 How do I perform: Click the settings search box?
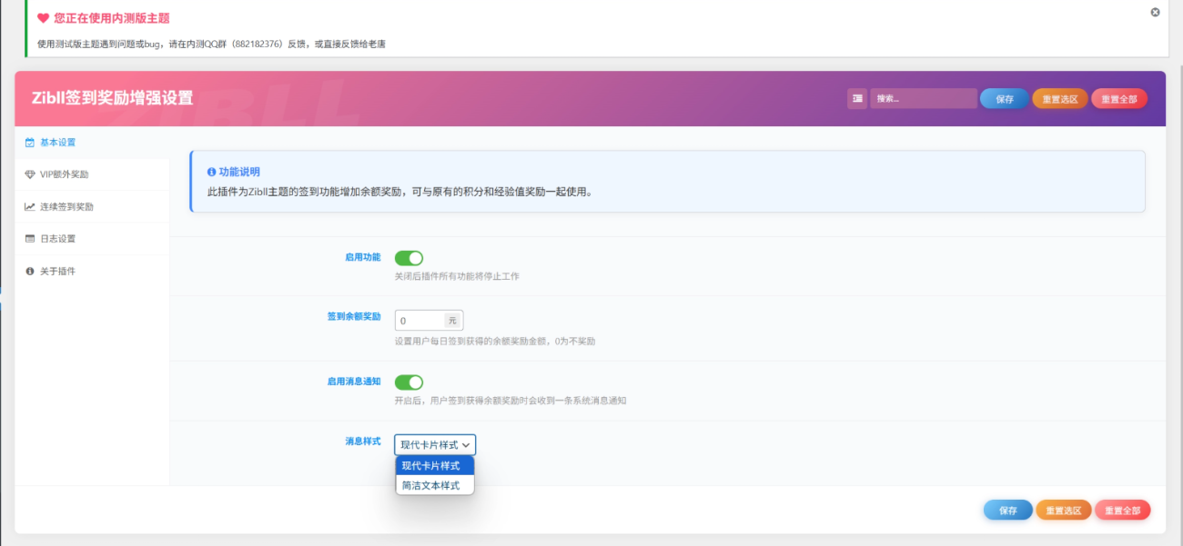tap(923, 99)
